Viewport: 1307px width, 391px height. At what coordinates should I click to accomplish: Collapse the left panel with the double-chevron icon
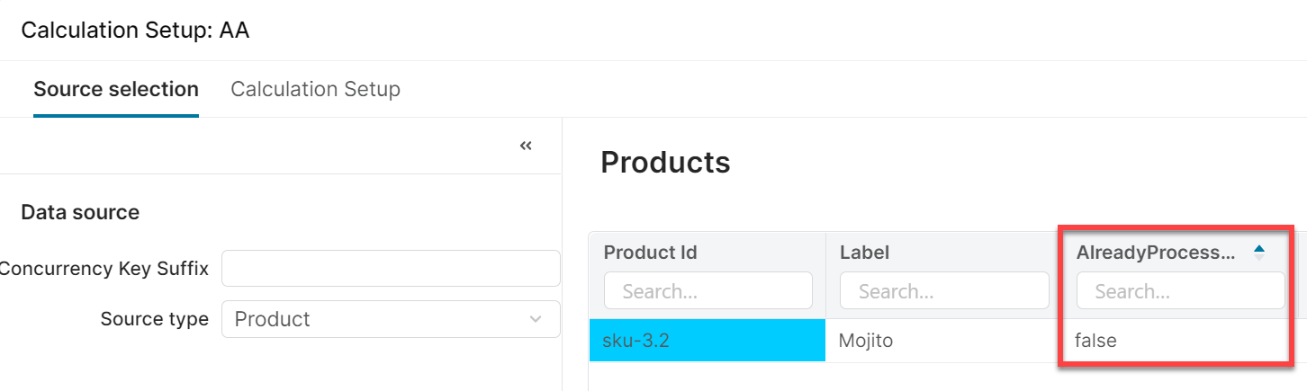[526, 146]
